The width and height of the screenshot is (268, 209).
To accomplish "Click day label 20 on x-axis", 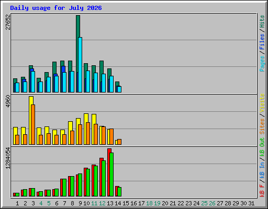I will 165,203.
